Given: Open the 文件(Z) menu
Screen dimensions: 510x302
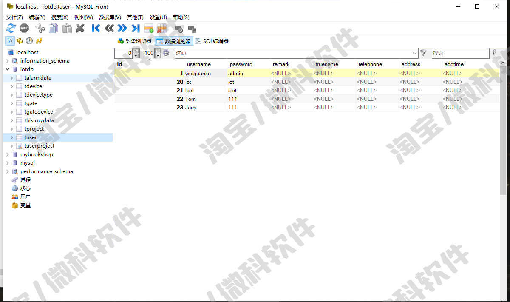Looking at the screenshot, I should click(x=14, y=17).
